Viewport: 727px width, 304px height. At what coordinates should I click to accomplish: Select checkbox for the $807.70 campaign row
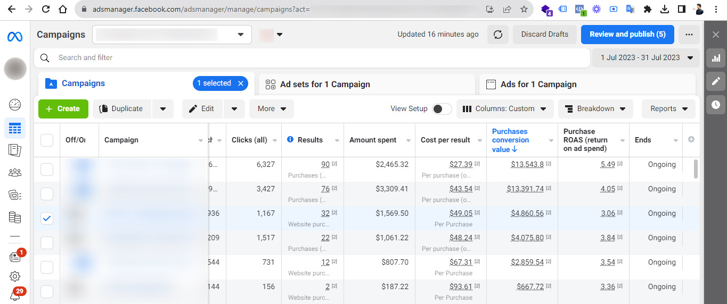tap(47, 267)
